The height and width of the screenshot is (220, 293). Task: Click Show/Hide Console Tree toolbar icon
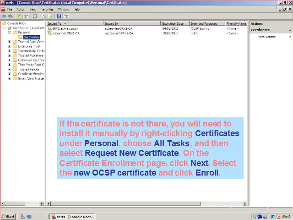click(26, 16)
